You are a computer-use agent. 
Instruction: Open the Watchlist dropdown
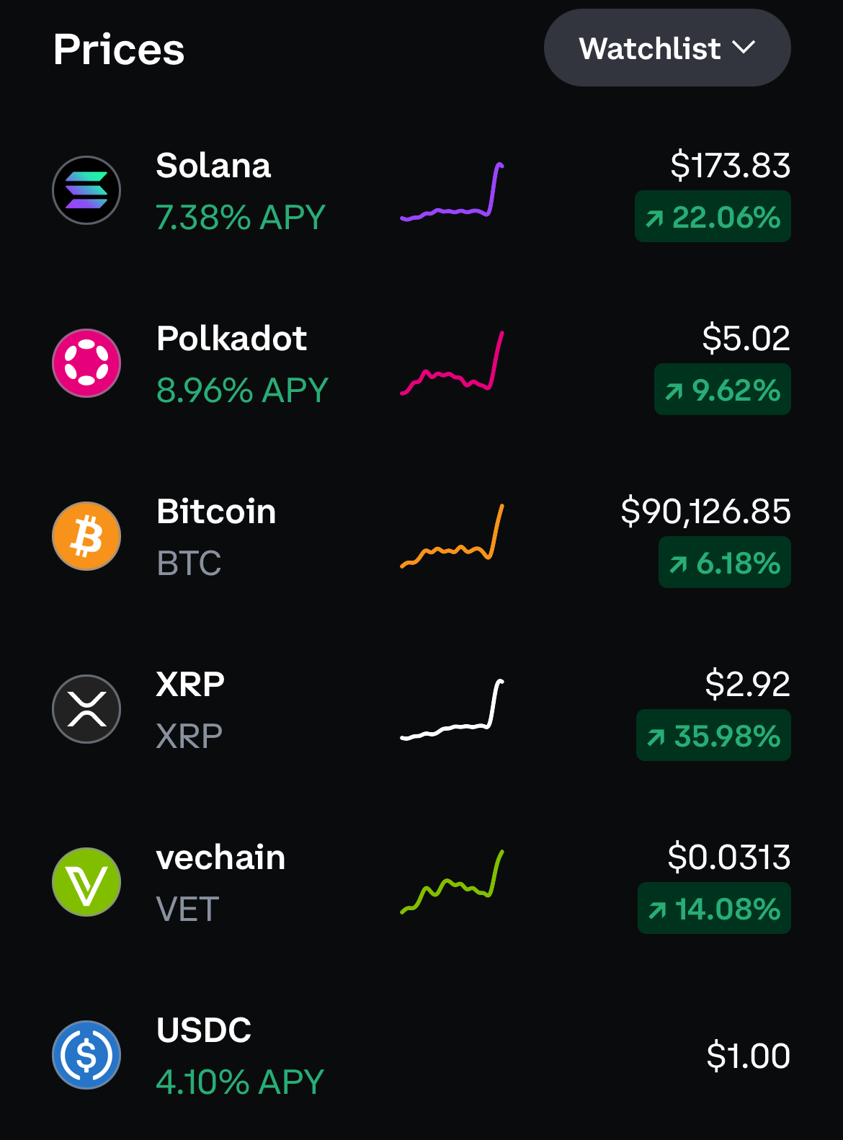coord(667,48)
